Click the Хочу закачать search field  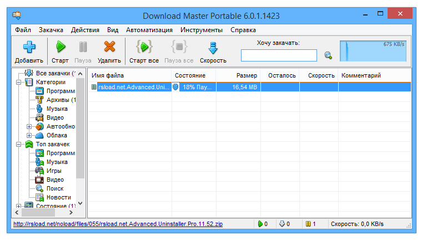pyautogui.click(x=279, y=55)
